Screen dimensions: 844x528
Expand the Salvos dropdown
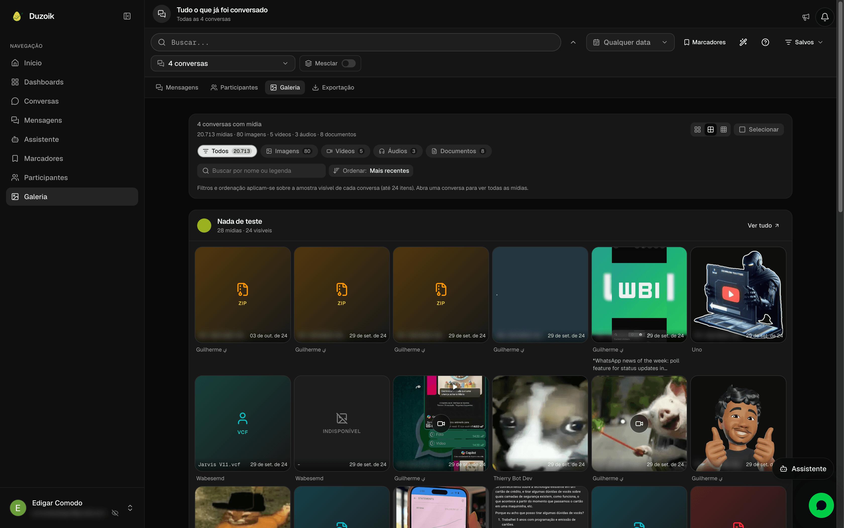[x=804, y=42]
